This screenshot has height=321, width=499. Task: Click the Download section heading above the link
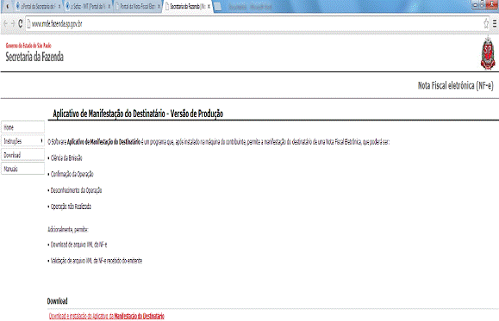[x=57, y=301]
